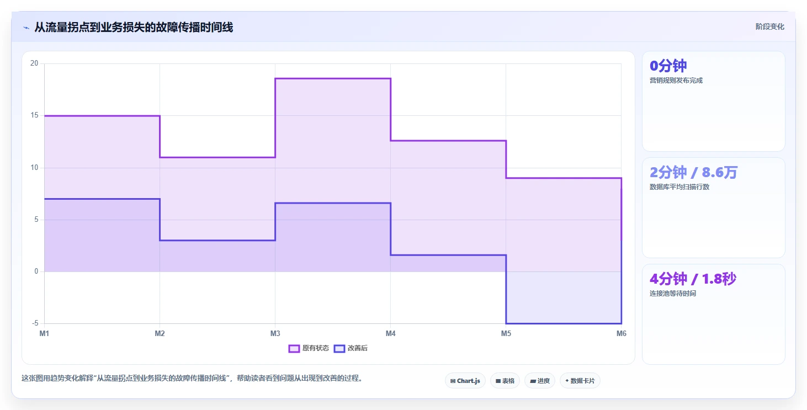
Task: Click the icon inside the Chart.js tag
Action: (x=453, y=381)
